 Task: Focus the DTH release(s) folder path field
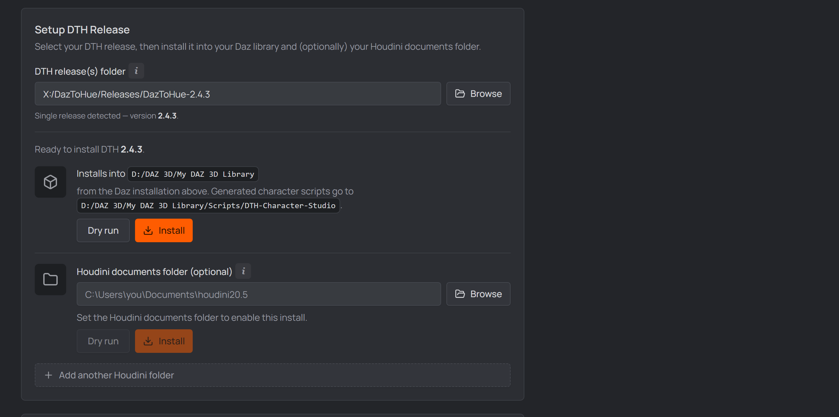238,94
